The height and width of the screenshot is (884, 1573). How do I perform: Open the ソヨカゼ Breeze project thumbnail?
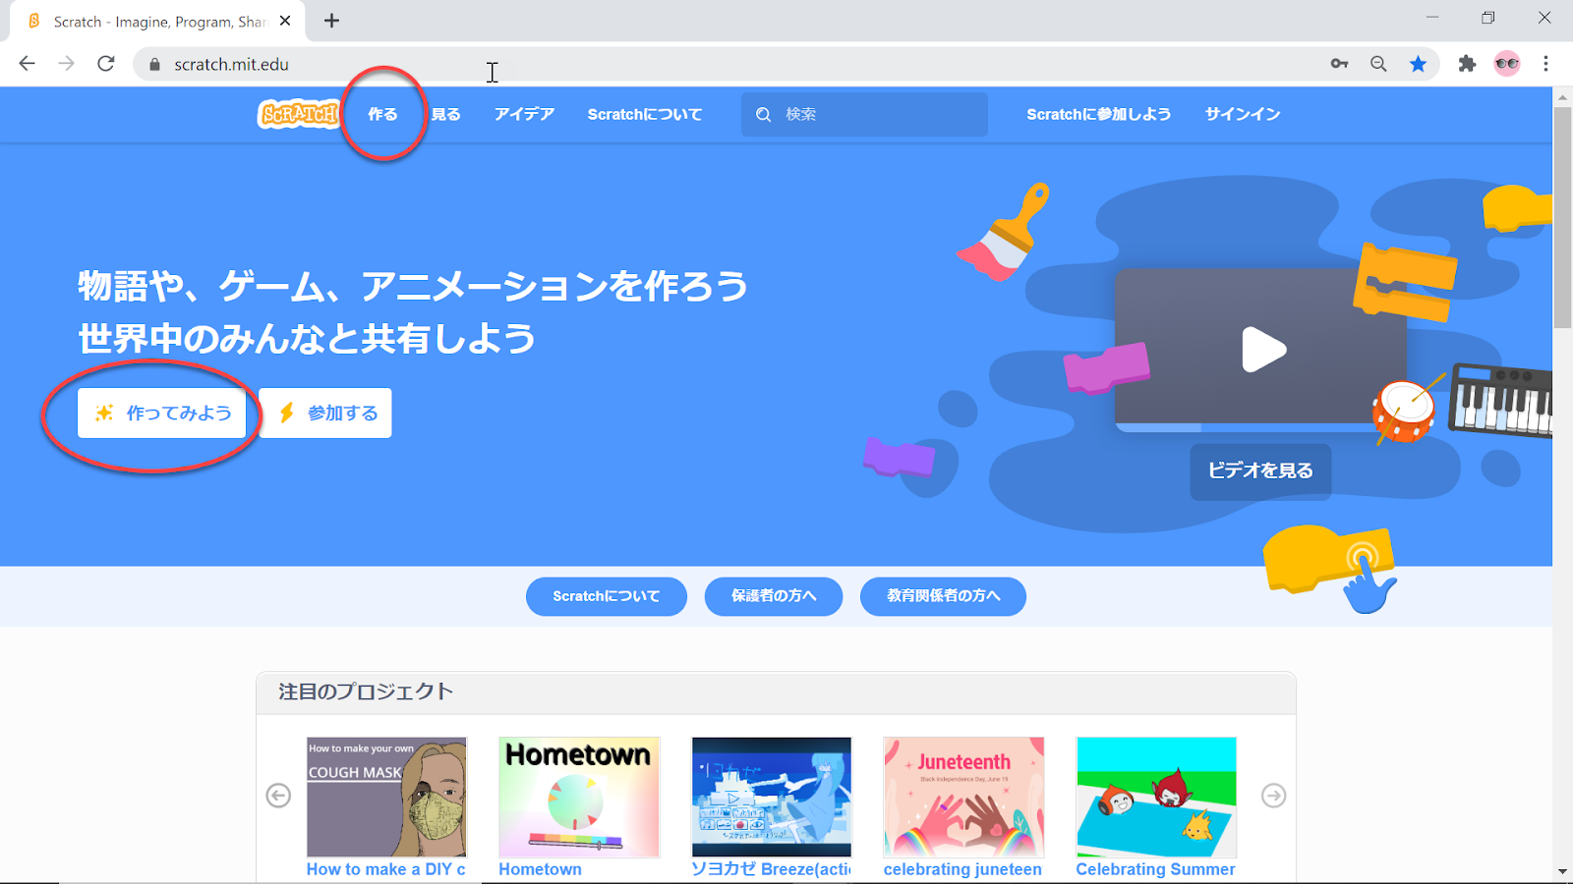coord(772,797)
